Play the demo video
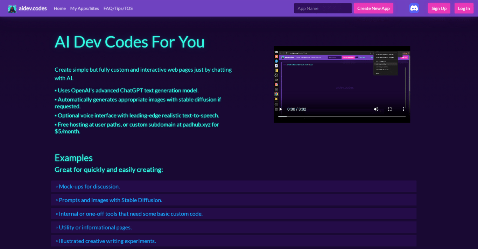 click(281, 109)
